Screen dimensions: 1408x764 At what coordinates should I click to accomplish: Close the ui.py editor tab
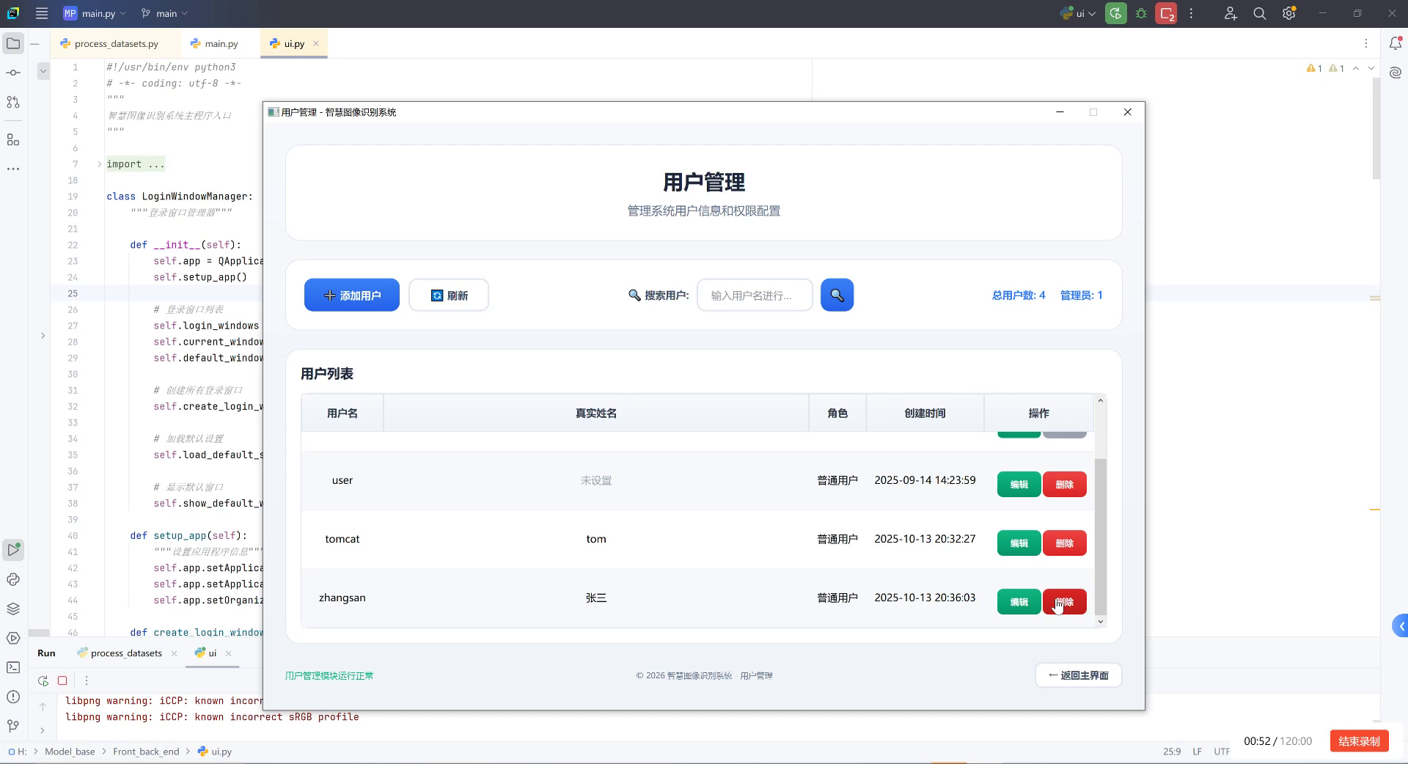point(316,43)
